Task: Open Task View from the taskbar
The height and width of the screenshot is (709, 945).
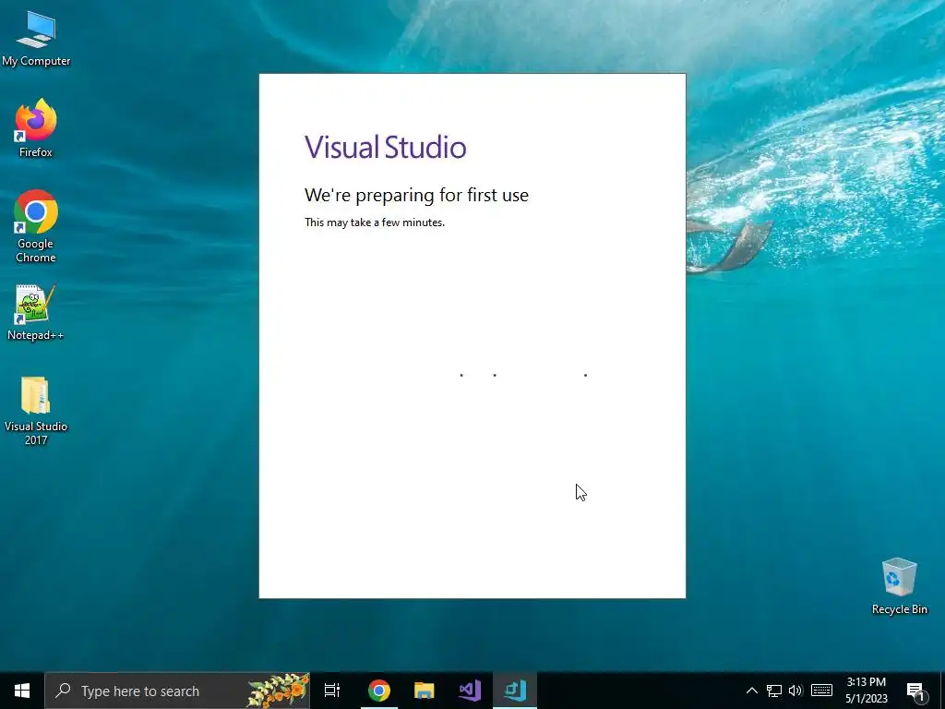Action: click(332, 691)
